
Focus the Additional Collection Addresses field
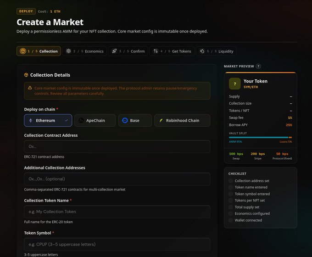117,179
